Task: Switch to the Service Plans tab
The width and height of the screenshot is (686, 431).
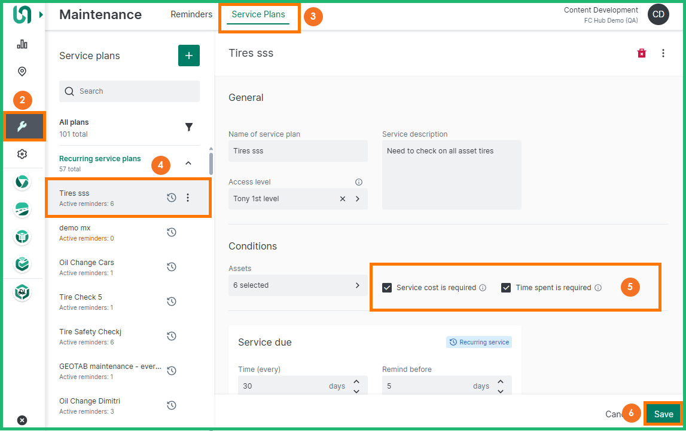Action: (x=258, y=14)
